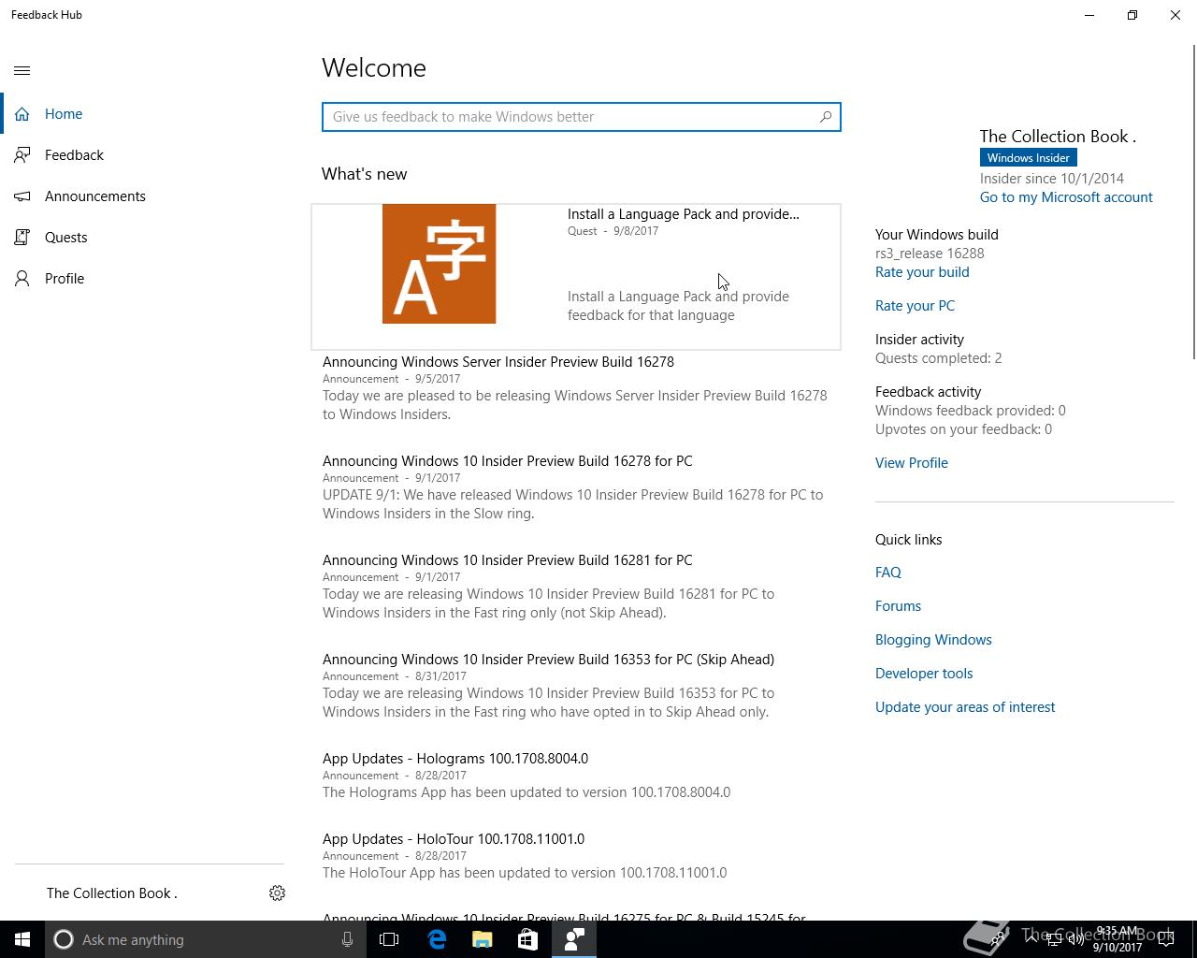Go to Feedback section
Image resolution: width=1197 pixels, height=958 pixels.
tap(142, 155)
